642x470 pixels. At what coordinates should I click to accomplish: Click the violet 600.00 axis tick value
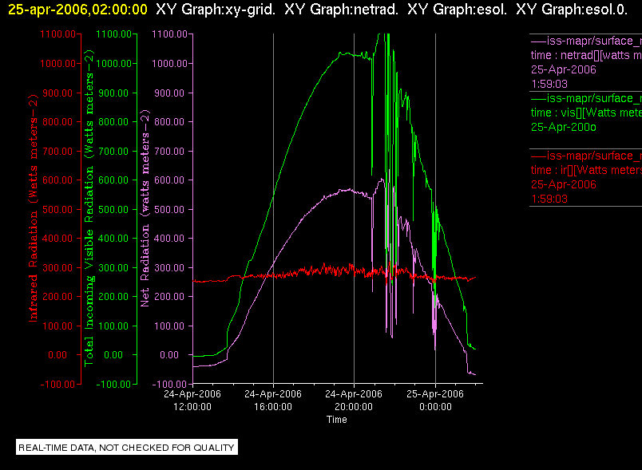169,180
